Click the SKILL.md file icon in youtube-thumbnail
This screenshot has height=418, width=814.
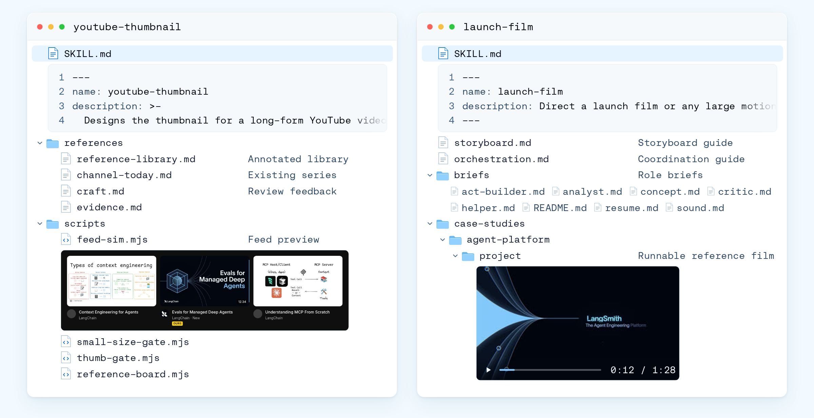[x=53, y=54]
